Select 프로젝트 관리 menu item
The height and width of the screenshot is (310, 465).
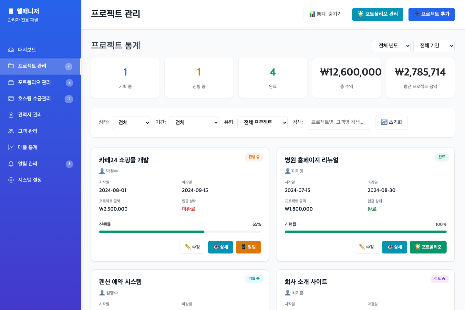pyautogui.click(x=40, y=66)
